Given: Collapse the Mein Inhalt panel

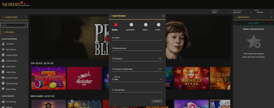Looking at the screenshot, I should click(x=272, y=17).
